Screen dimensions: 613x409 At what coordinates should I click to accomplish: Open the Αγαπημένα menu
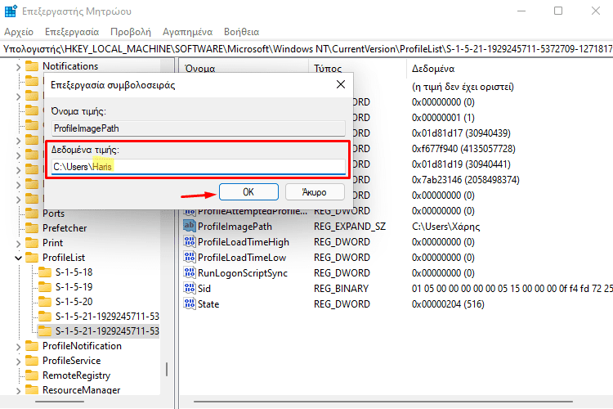coord(188,32)
